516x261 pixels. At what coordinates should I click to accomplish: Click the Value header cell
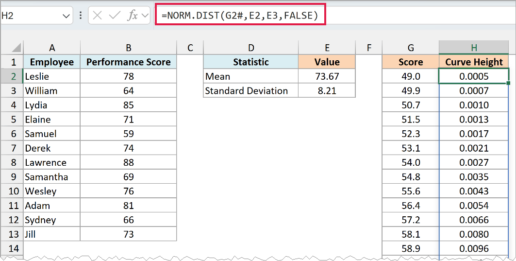(x=327, y=62)
